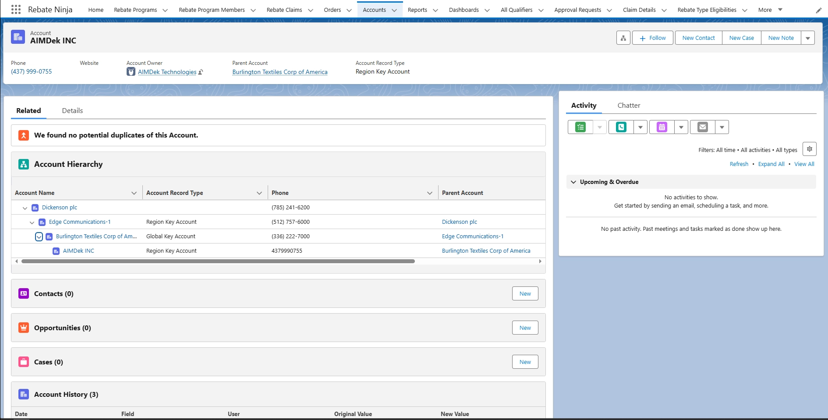Click the pencil edit navigation icon
This screenshot has height=420, width=828.
818,10
